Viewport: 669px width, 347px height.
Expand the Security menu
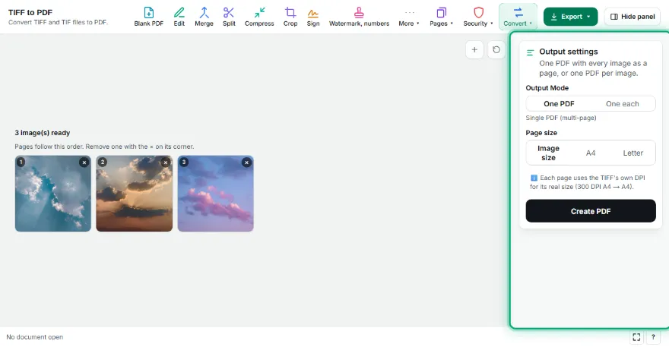pyautogui.click(x=478, y=17)
